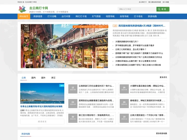Open the 天气预报 nav item

(96, 16)
